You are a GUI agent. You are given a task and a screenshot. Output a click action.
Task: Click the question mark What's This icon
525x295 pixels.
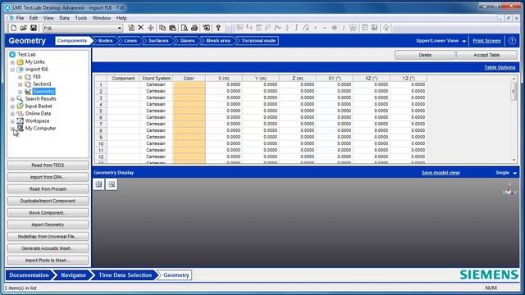(218, 28)
